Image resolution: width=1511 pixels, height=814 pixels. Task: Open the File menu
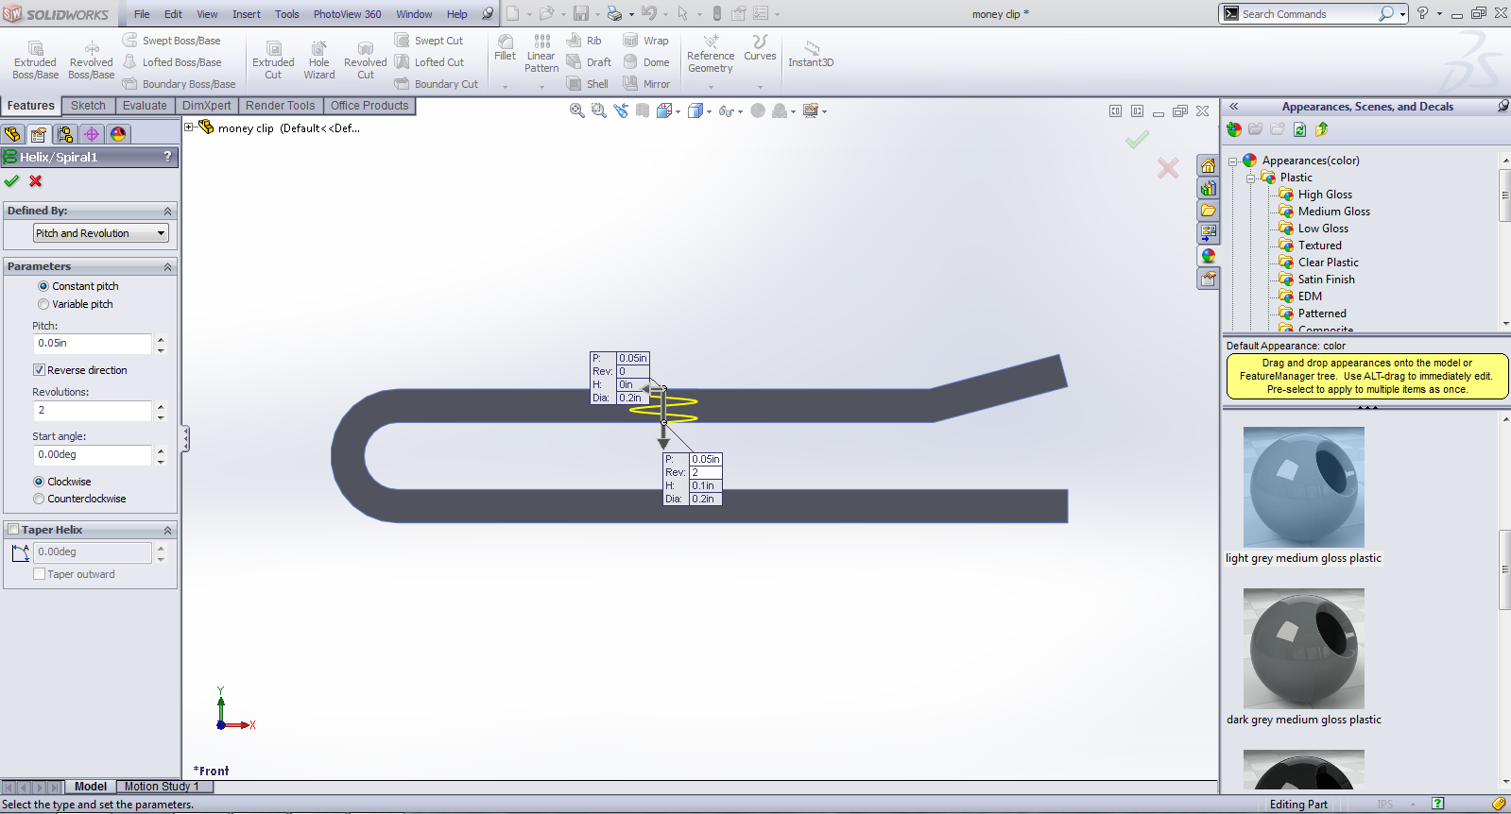(x=142, y=14)
